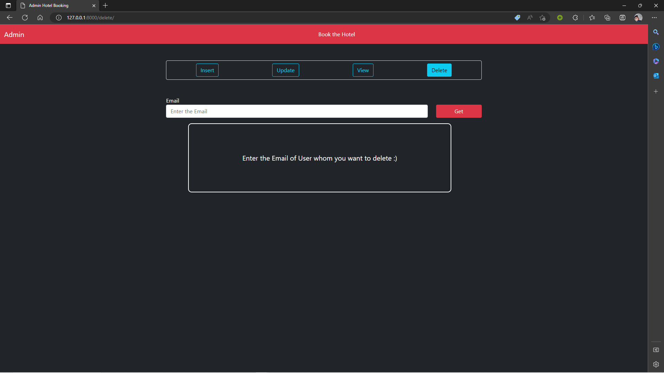Open Outlook in the sidebar
Image resolution: width=664 pixels, height=373 pixels.
click(656, 76)
